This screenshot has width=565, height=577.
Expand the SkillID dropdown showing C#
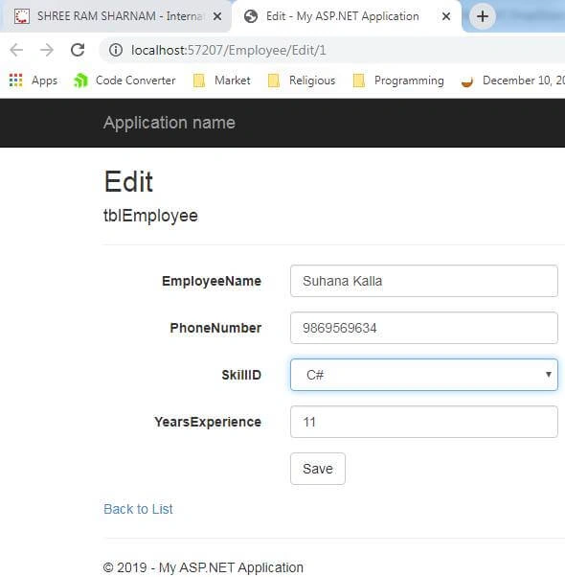click(x=424, y=375)
